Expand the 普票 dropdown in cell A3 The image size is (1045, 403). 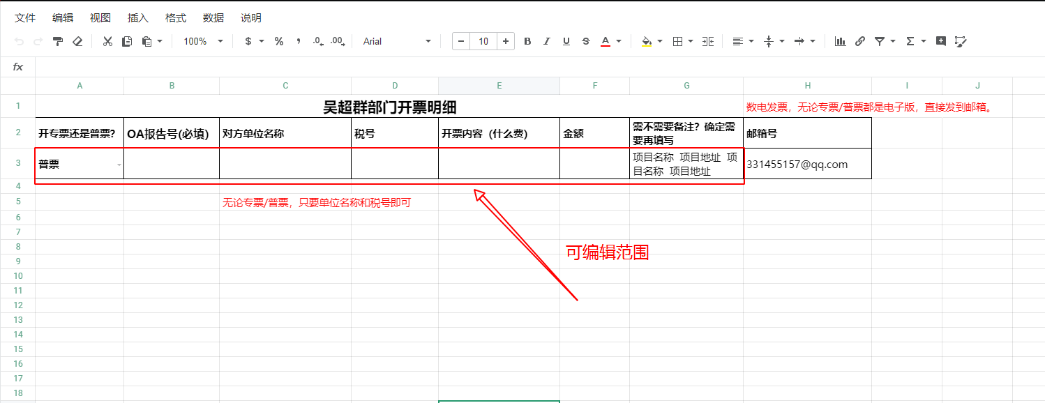coord(119,165)
